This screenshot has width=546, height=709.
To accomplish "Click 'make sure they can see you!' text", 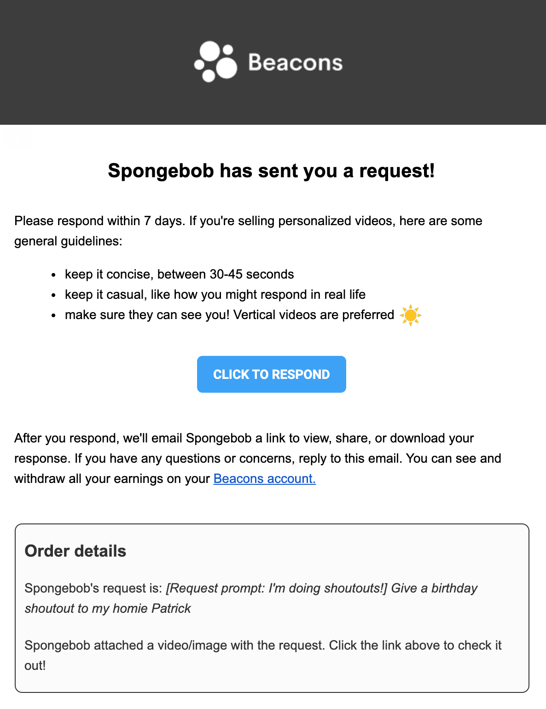I will tap(147, 315).
